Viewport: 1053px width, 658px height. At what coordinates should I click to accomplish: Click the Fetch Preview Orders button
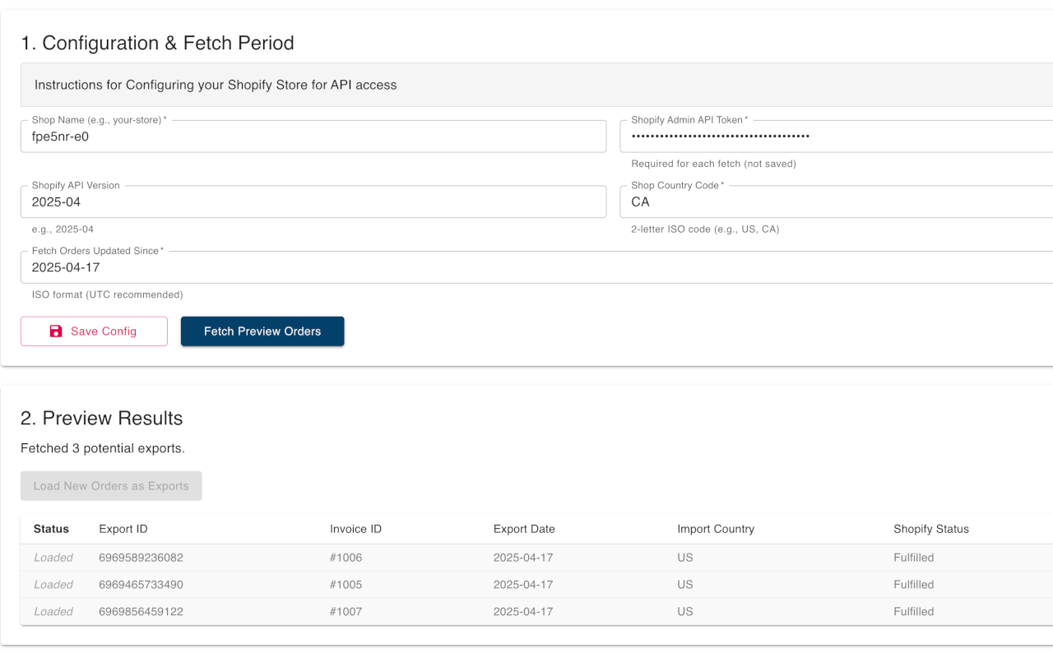click(262, 331)
